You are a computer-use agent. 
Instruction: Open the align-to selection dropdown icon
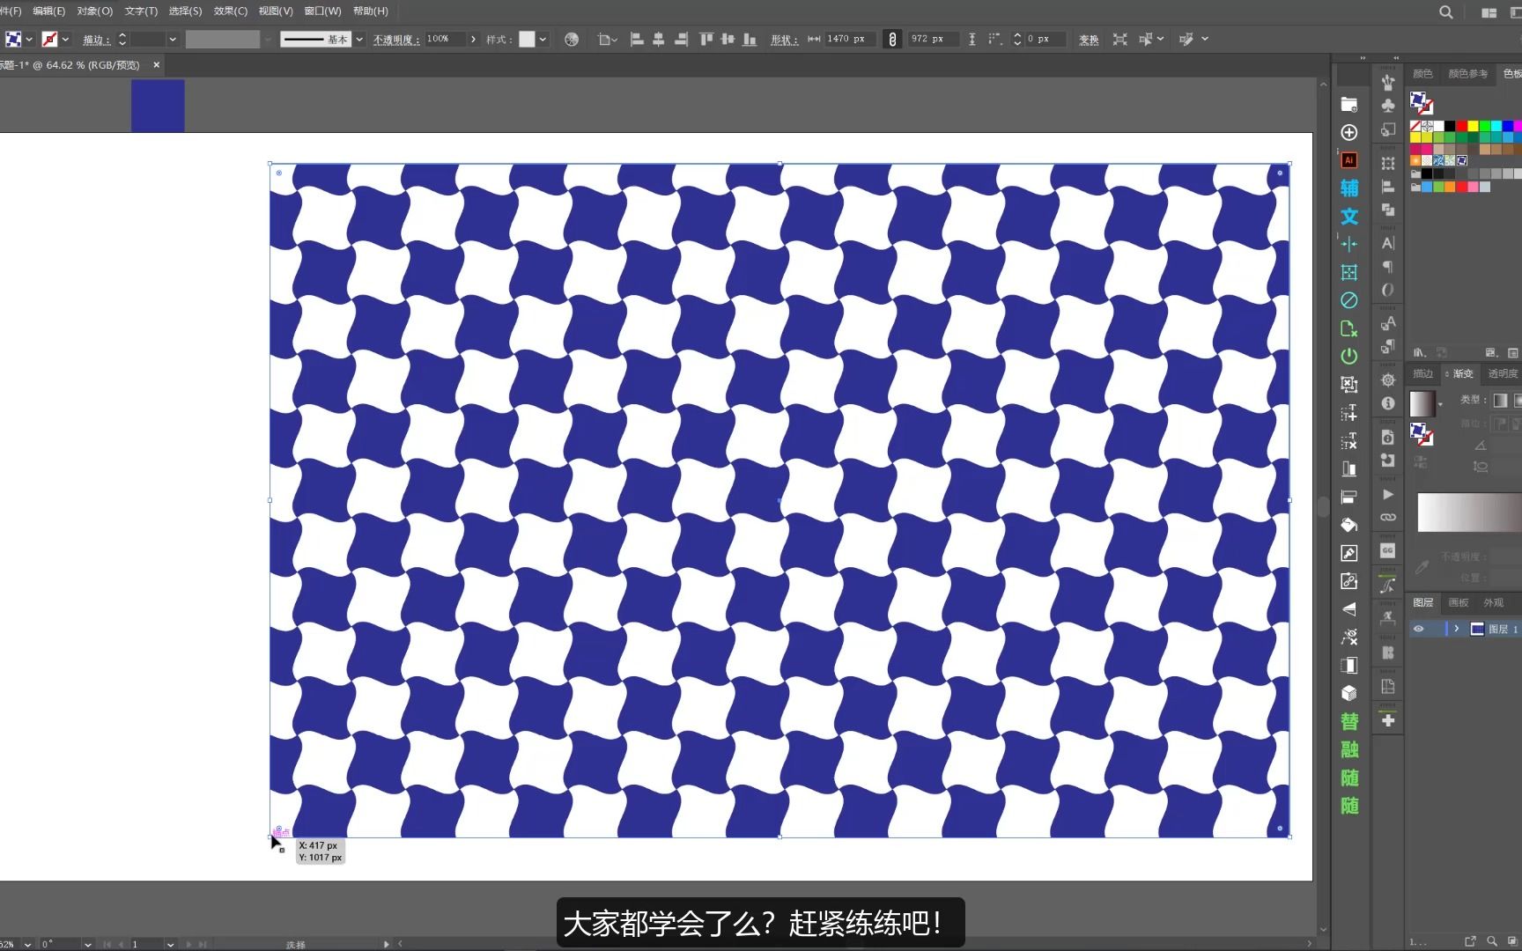607,40
